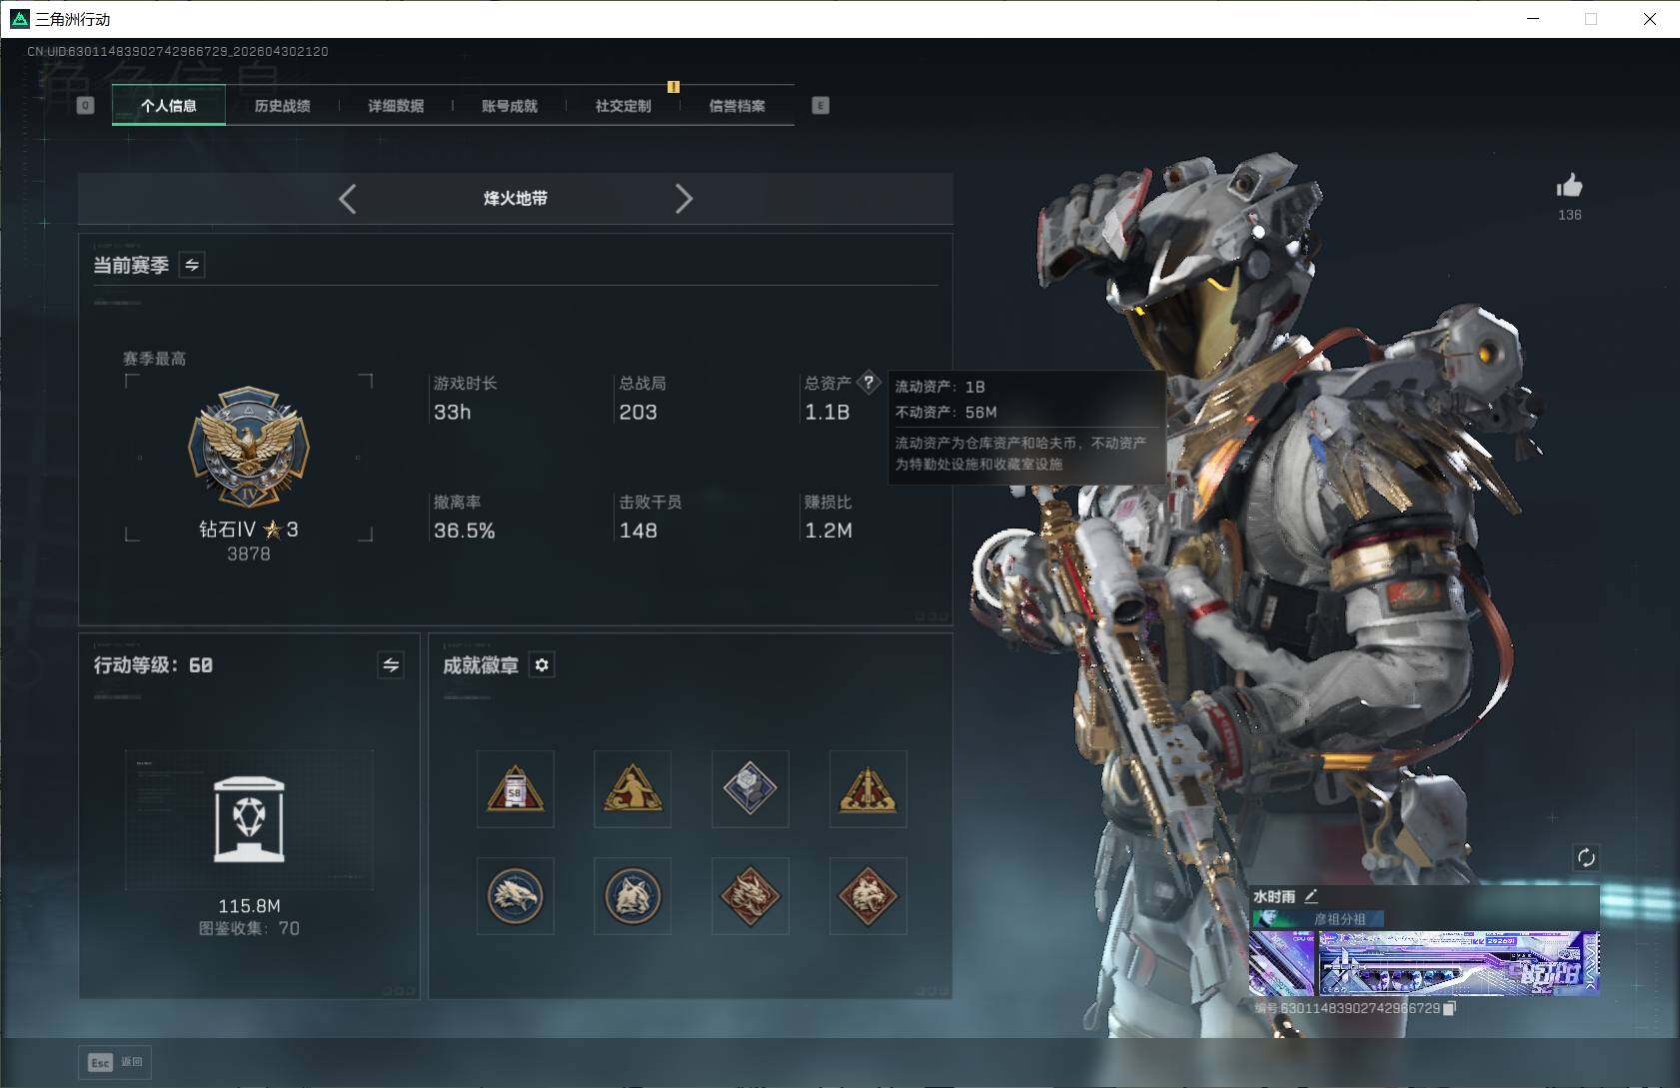Click the 赚损比 value 1.2M
Screen dimensions: 1680x1088
tap(829, 531)
